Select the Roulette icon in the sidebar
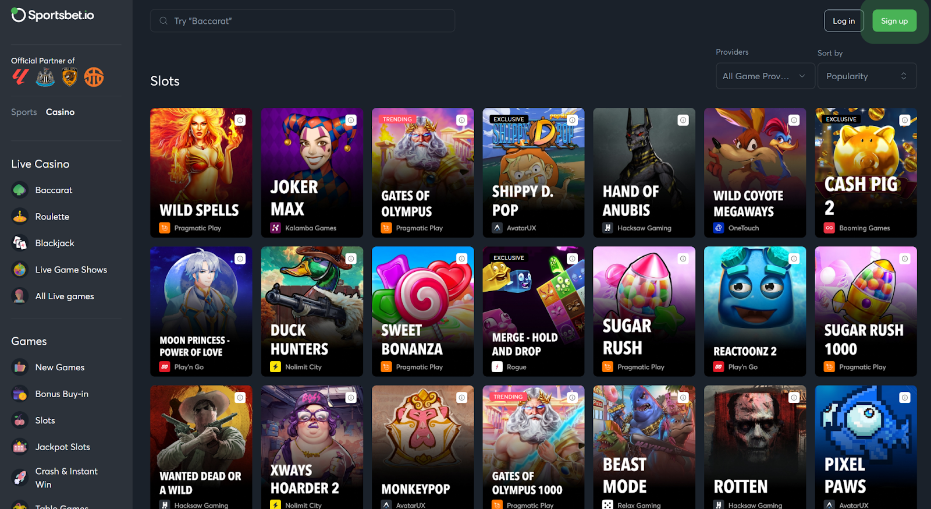The image size is (931, 509). click(x=20, y=217)
